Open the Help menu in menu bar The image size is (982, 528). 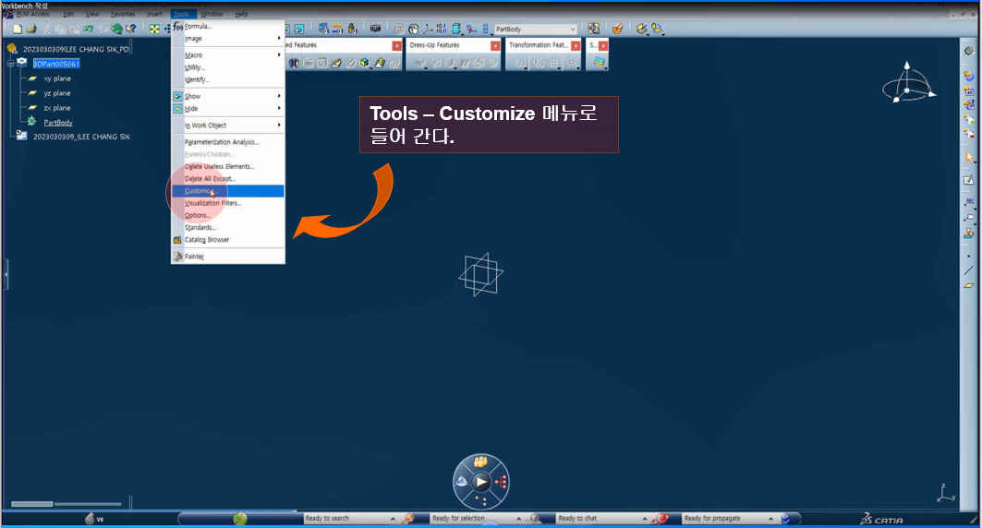[x=241, y=14]
